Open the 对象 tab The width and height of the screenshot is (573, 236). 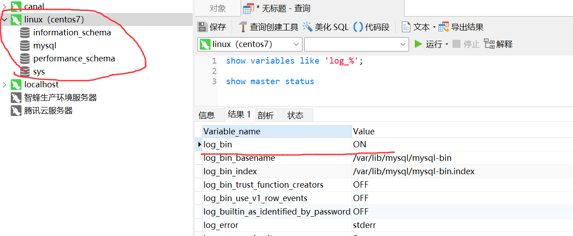[x=218, y=9]
